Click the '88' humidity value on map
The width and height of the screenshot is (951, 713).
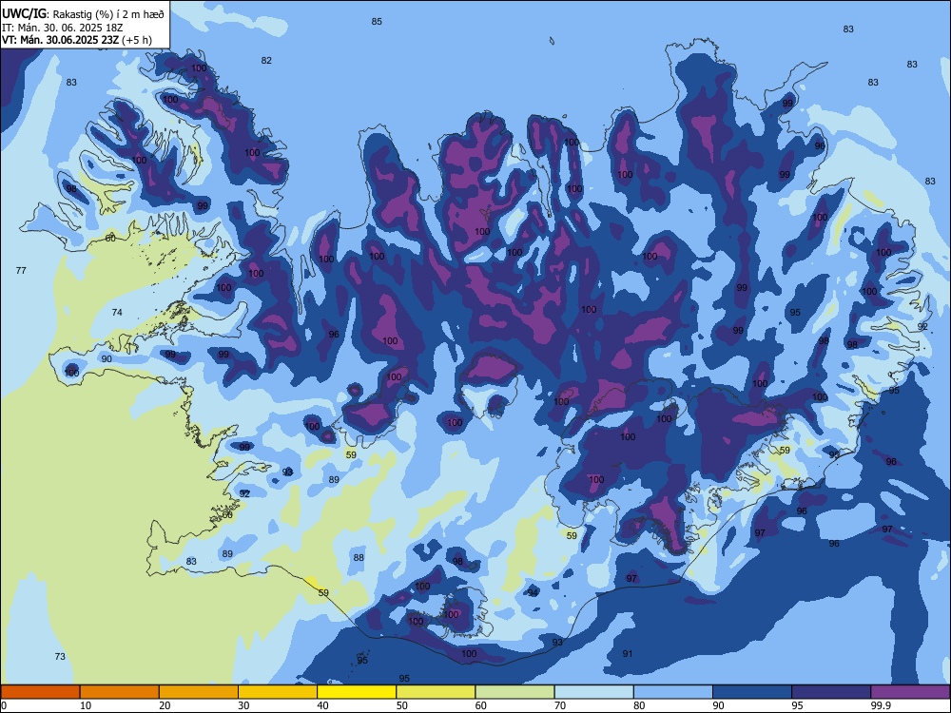(359, 558)
